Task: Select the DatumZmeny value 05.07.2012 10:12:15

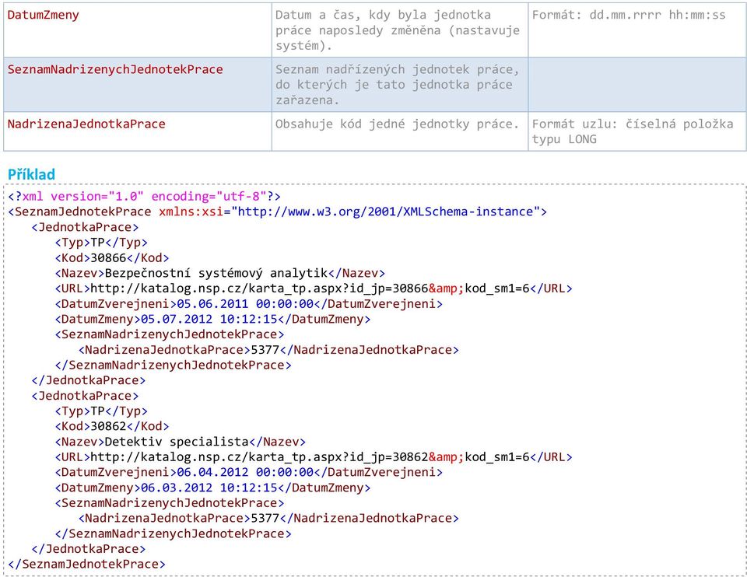Action: [x=209, y=319]
